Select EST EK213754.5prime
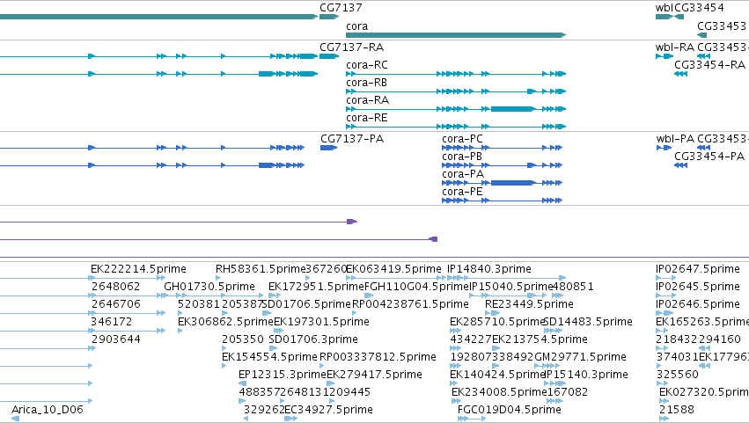The width and height of the screenshot is (749, 423). point(540,340)
